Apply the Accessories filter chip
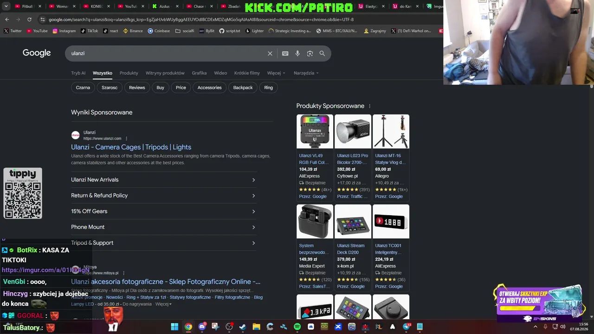Image resolution: width=594 pixels, height=334 pixels. coord(209,88)
